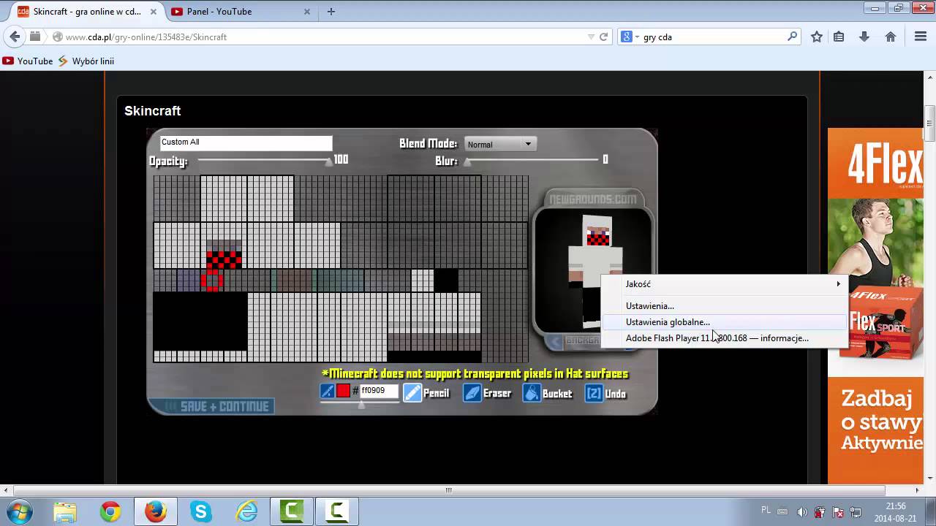
Task: Go to the browser home icon
Action: pos(890,37)
